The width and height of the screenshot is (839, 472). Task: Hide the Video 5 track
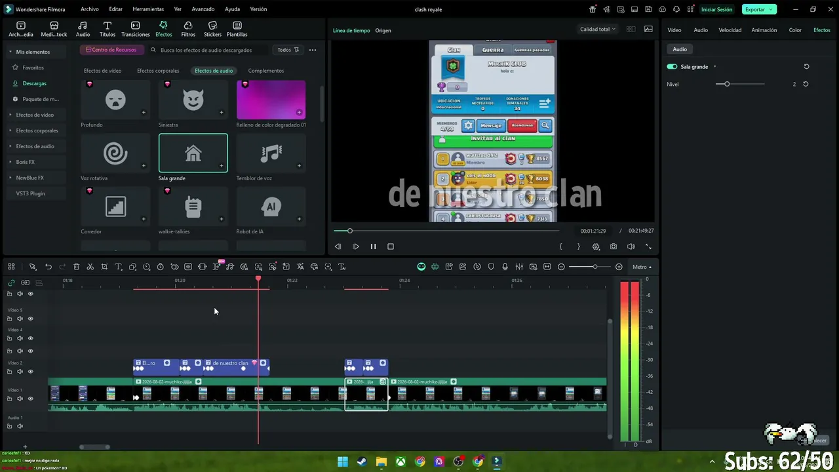pos(30,319)
